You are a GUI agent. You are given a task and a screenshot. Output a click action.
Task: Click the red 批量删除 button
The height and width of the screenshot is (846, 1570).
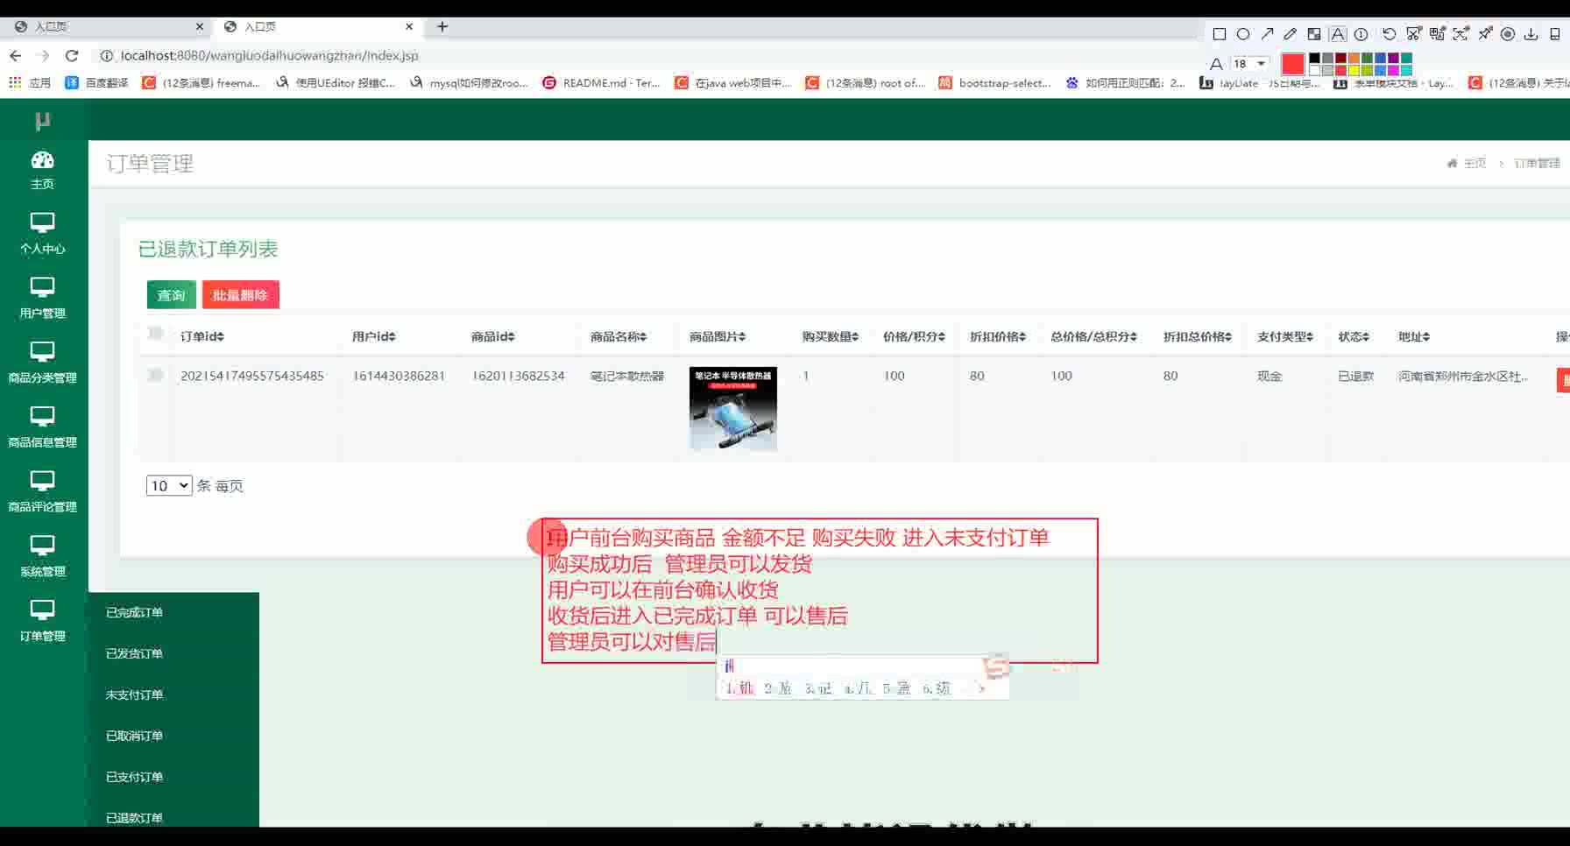point(240,295)
